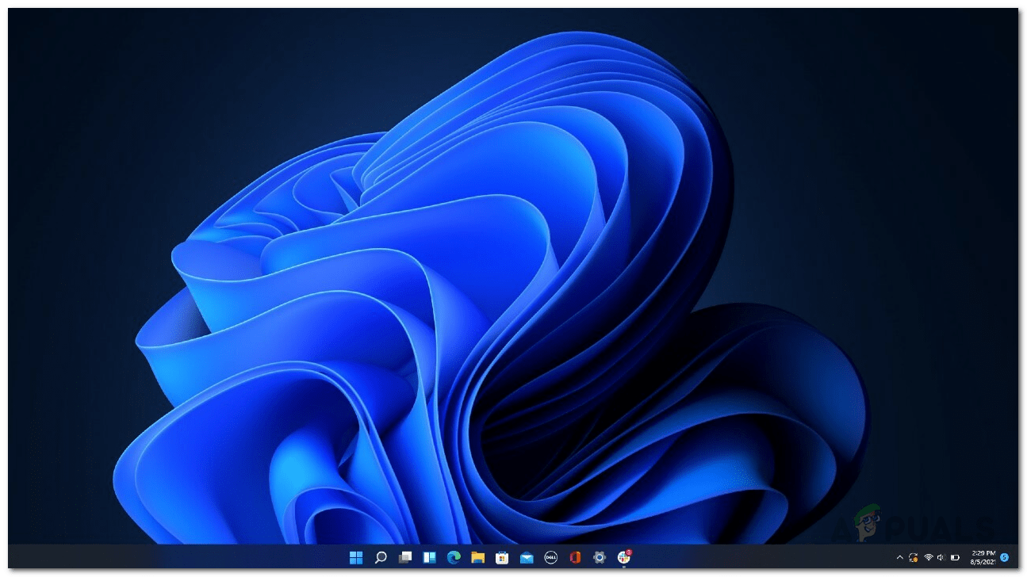Open the Microsoft Store
This screenshot has height=577, width=1027.
(502, 557)
